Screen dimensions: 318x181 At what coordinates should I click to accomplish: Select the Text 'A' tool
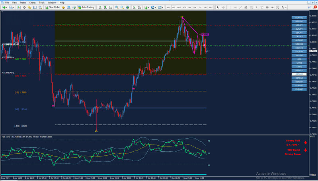point(257,8)
